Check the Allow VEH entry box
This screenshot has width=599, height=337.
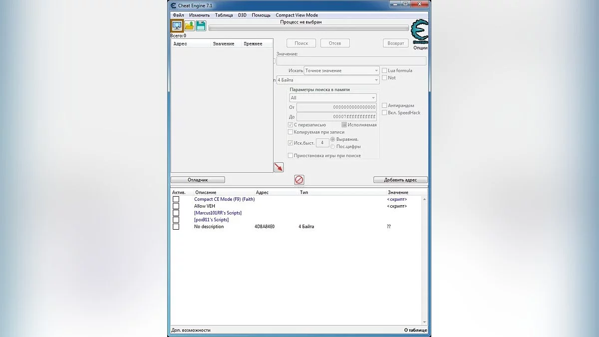pyautogui.click(x=176, y=206)
